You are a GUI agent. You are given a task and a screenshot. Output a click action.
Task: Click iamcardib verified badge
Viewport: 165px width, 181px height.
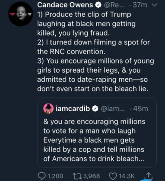pyautogui.click(x=95, y=109)
